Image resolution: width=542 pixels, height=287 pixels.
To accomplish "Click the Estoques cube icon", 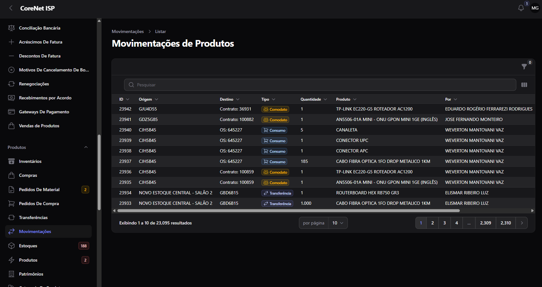I will tap(11, 246).
